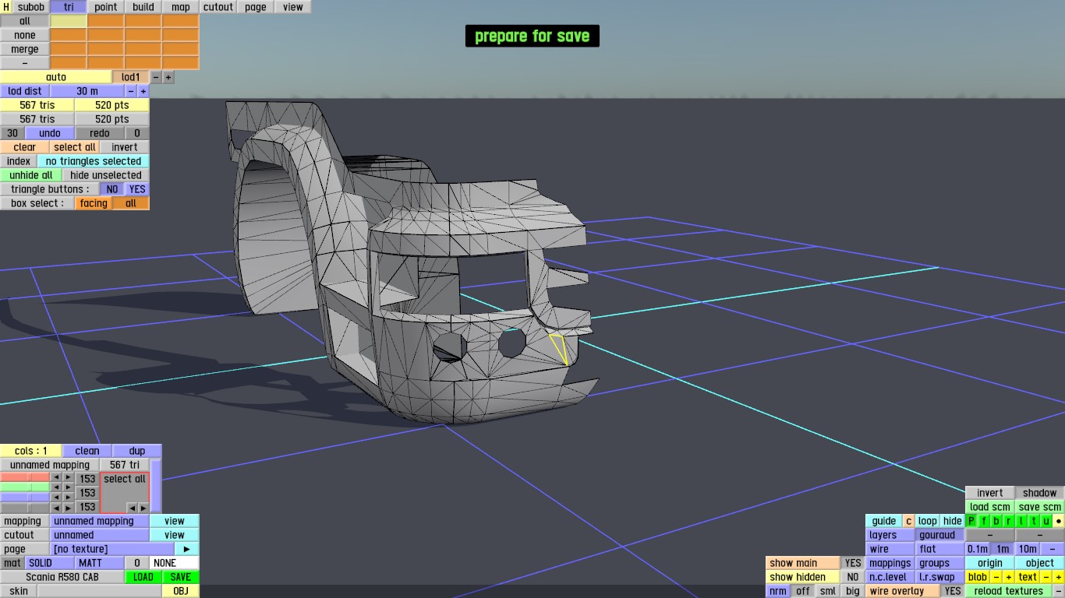1065x598 pixels.
Task: Click the right arrow beside the red slider
Action: coord(68,477)
